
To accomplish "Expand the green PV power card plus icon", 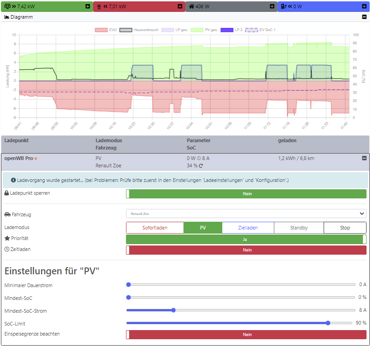I will click(x=88, y=6).
